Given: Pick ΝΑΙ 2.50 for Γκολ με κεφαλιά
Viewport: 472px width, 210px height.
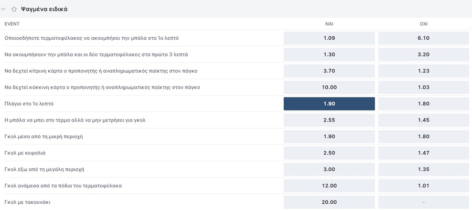Looking at the screenshot, I should point(329,153).
